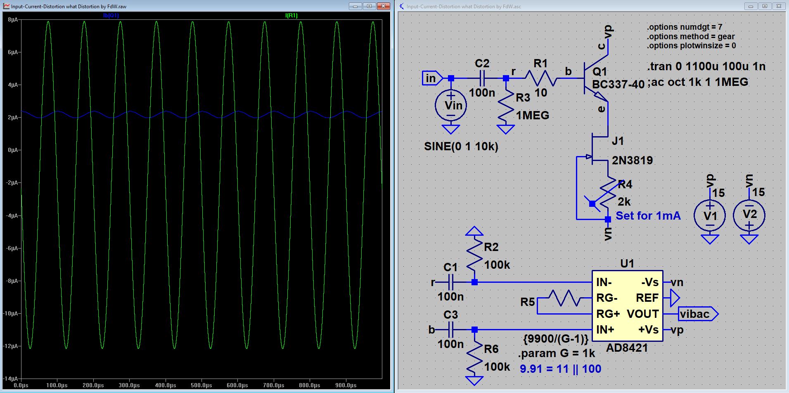The height and width of the screenshot is (393, 789).
Task: Minimize the schematic .asc window
Action: pos(751,6)
